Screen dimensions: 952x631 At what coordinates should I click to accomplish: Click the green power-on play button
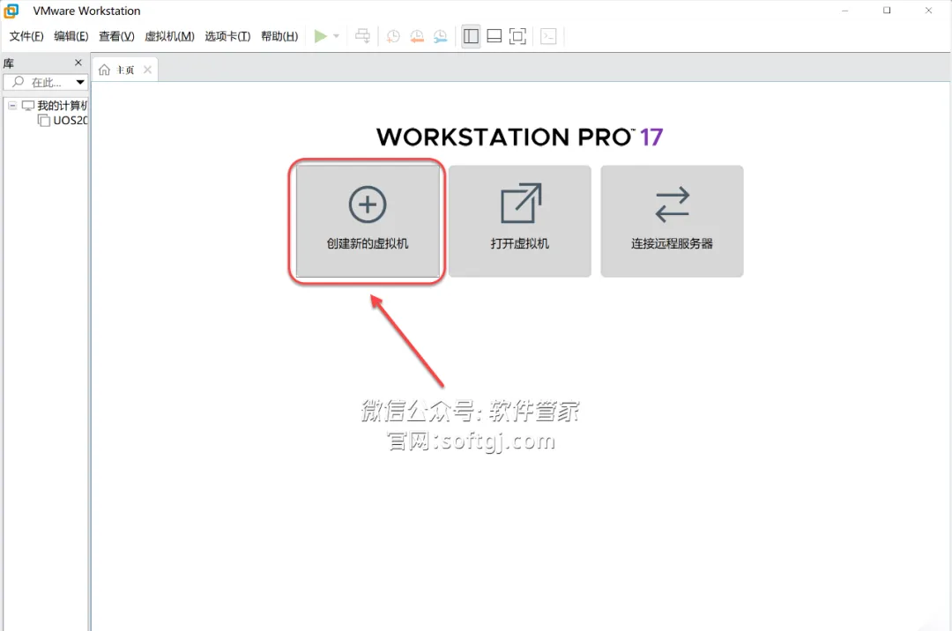click(x=321, y=36)
